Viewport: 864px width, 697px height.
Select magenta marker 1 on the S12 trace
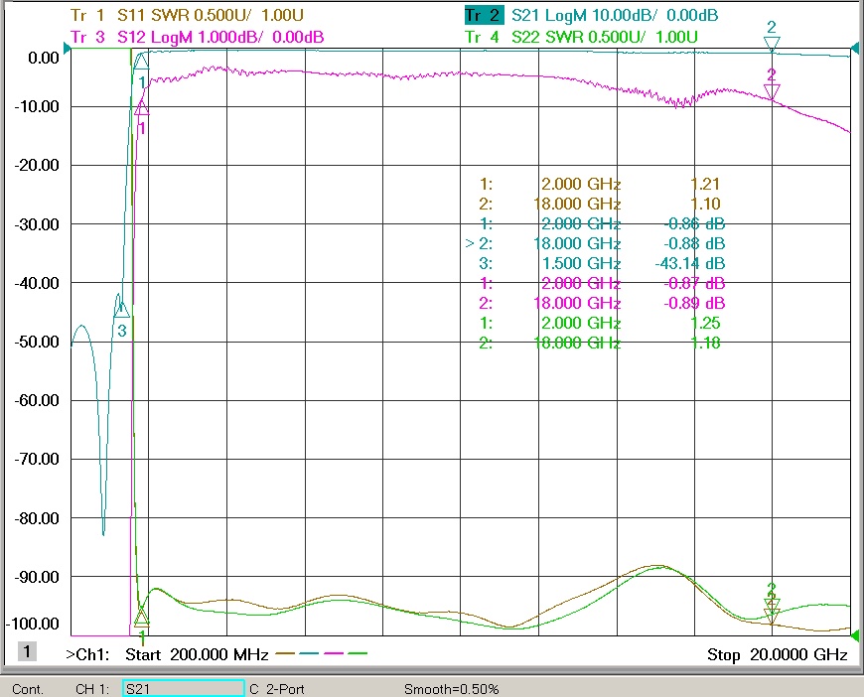point(142,108)
